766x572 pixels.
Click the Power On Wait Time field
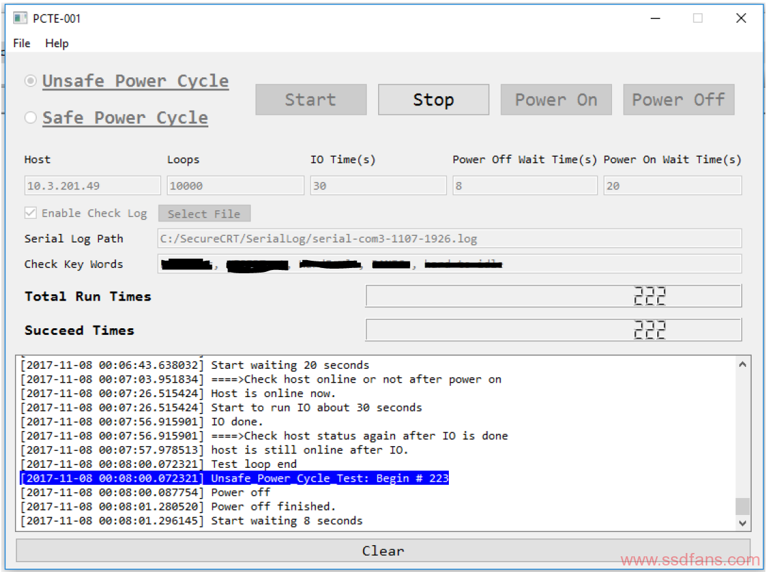672,185
